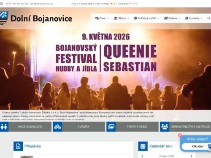Click the Klikněte! chat button

click(197, 146)
